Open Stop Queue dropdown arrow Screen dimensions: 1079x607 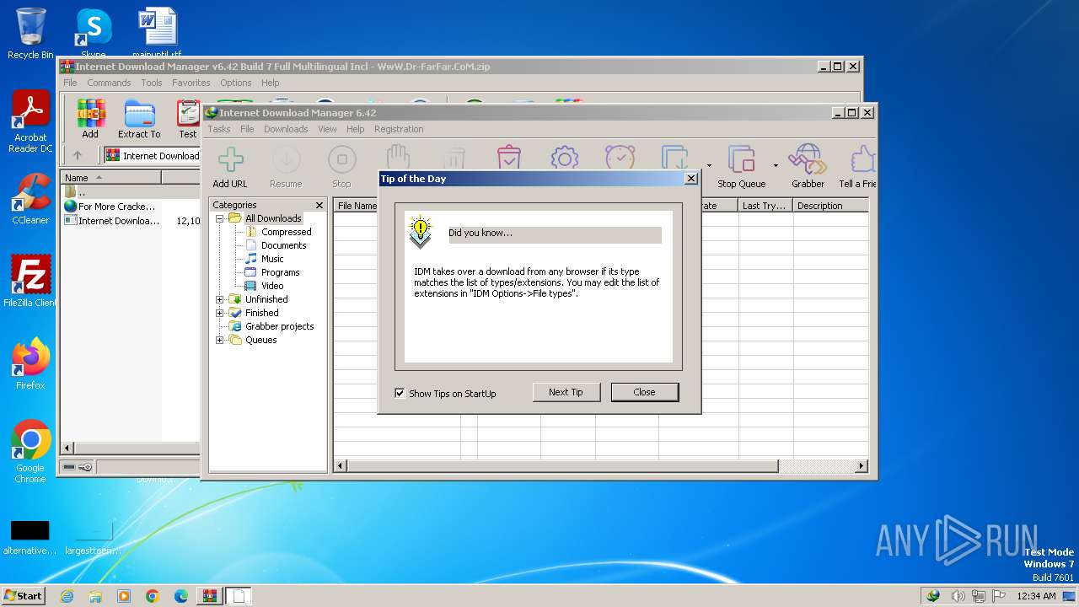click(x=776, y=165)
